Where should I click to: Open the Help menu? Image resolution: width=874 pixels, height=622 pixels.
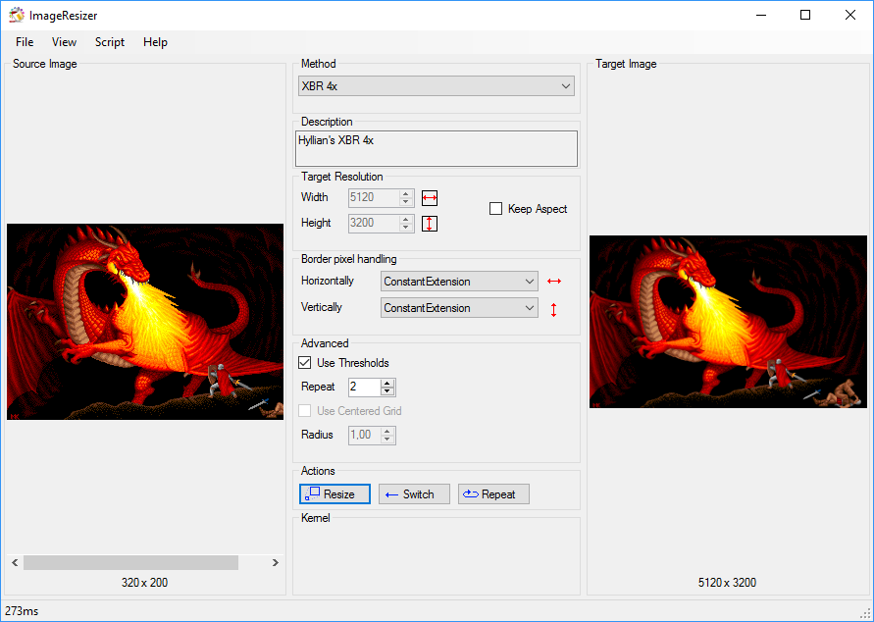(155, 42)
